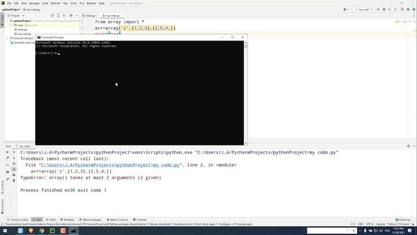Screen dimensions: 417x235
Task: Open IDE settings gear in top toolbar
Action: [x=409, y=9]
